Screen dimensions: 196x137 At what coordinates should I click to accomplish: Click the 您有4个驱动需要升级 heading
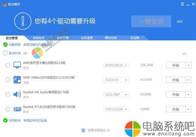pos(65,21)
